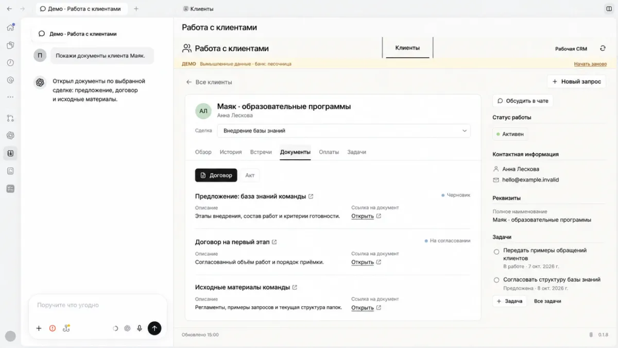Click the @ mentions icon in sidebar
618x348 pixels.
[x=10, y=80]
